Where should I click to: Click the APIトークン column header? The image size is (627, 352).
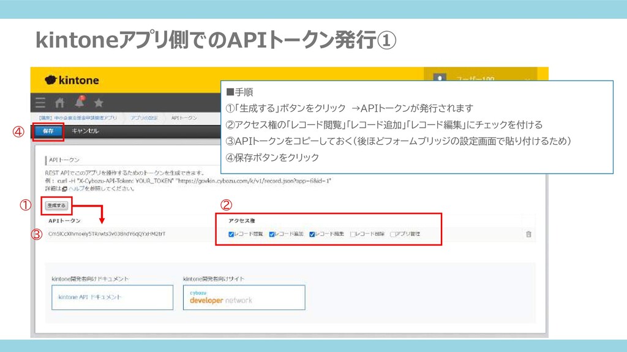[x=64, y=221]
